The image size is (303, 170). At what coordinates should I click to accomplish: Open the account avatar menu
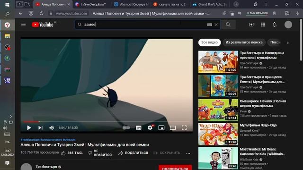pyautogui.click(x=288, y=25)
